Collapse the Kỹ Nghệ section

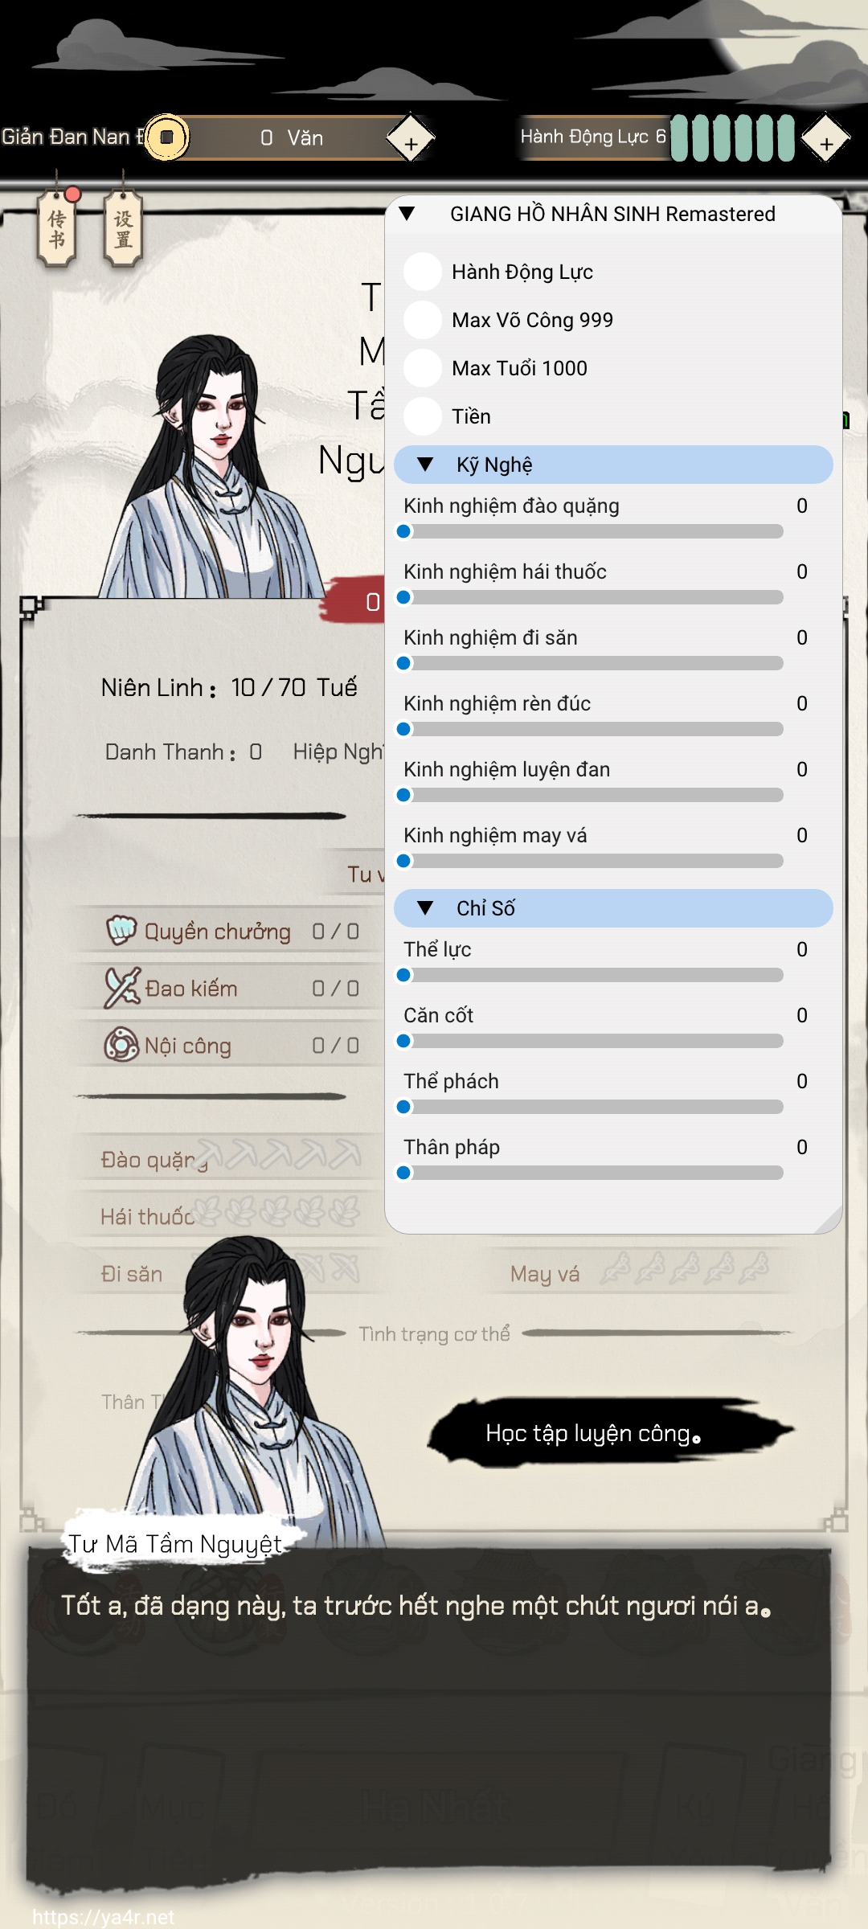pos(613,465)
